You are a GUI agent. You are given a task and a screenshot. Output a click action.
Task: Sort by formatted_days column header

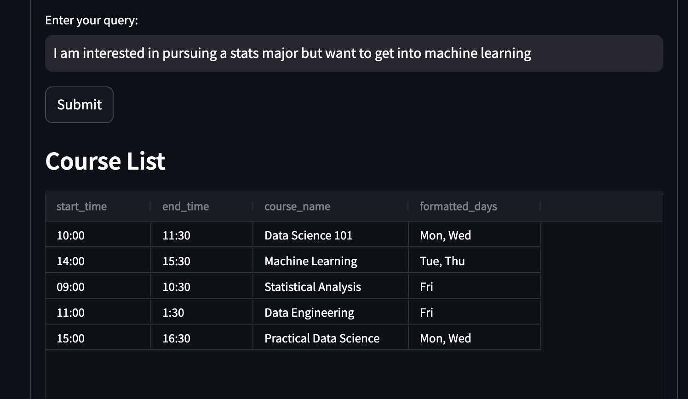475,206
